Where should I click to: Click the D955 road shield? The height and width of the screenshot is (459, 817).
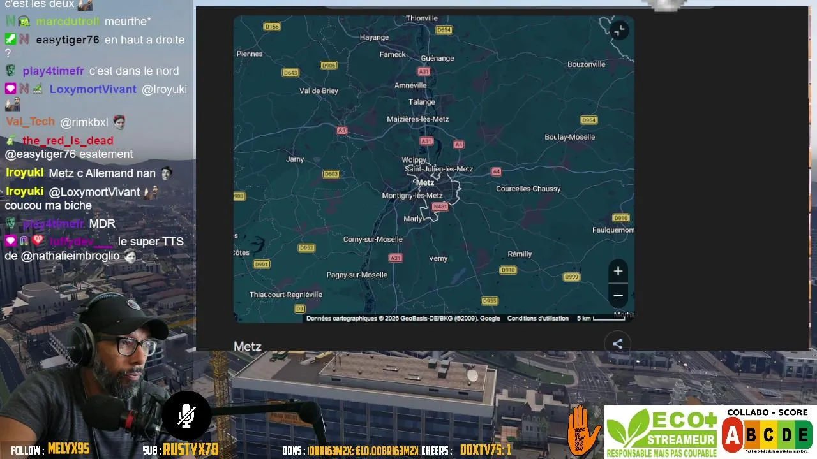[490, 301]
